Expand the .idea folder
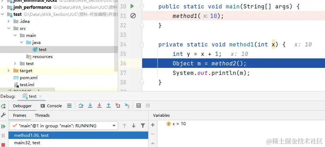This screenshot has width=325, height=147. tap(8, 21)
